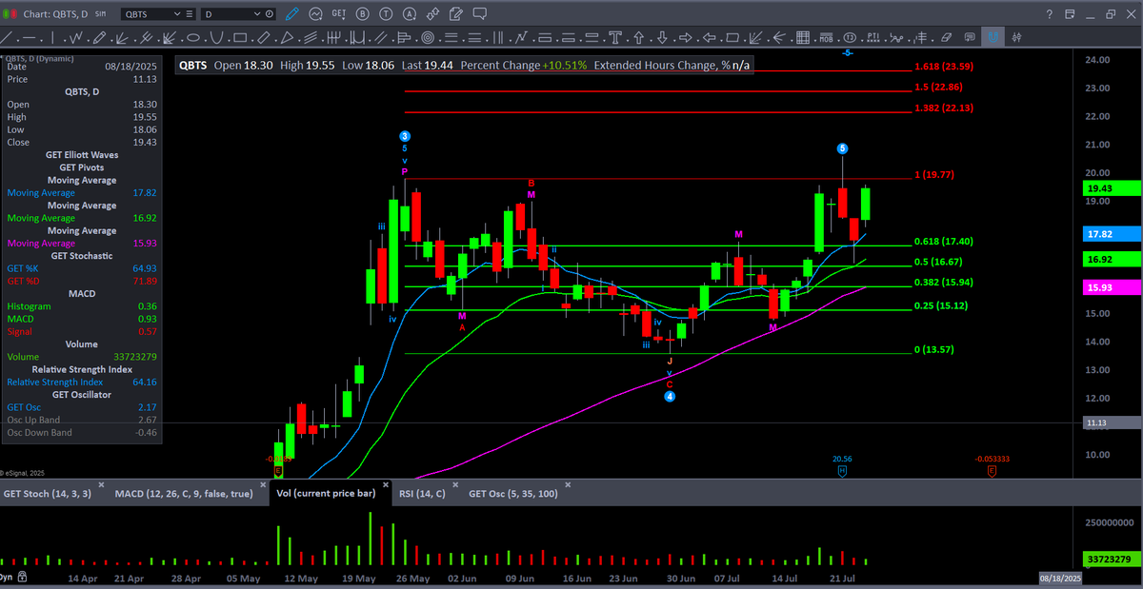
Task: Select the vertical line tool
Action: (x=52, y=37)
